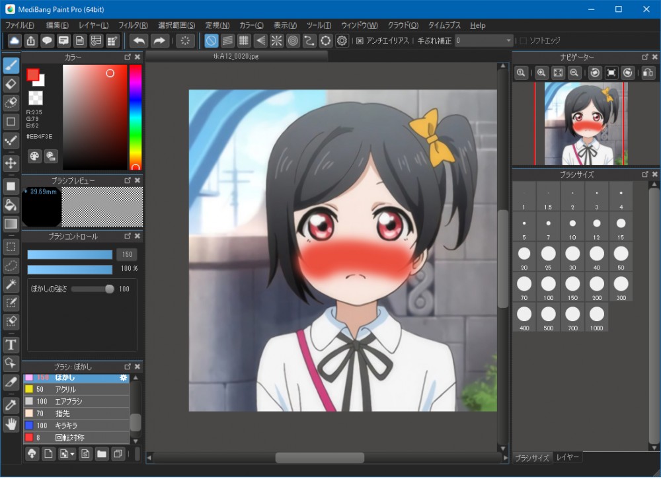Open the フィルタ(R) menu

point(133,25)
